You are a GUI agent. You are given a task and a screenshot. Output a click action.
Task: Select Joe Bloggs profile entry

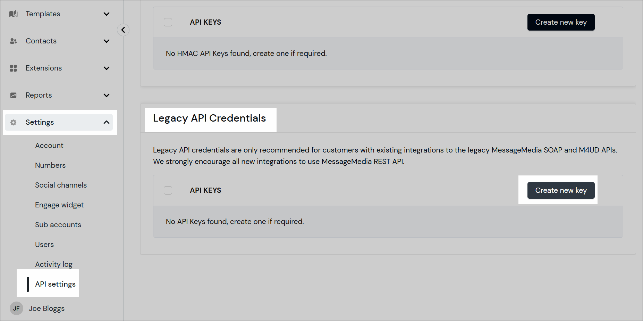point(46,308)
